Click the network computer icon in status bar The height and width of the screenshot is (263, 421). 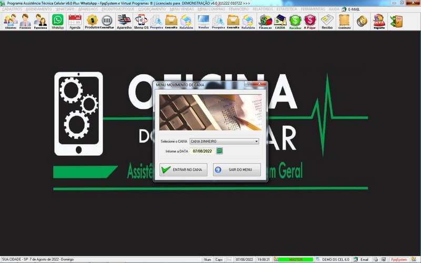pos(384,259)
